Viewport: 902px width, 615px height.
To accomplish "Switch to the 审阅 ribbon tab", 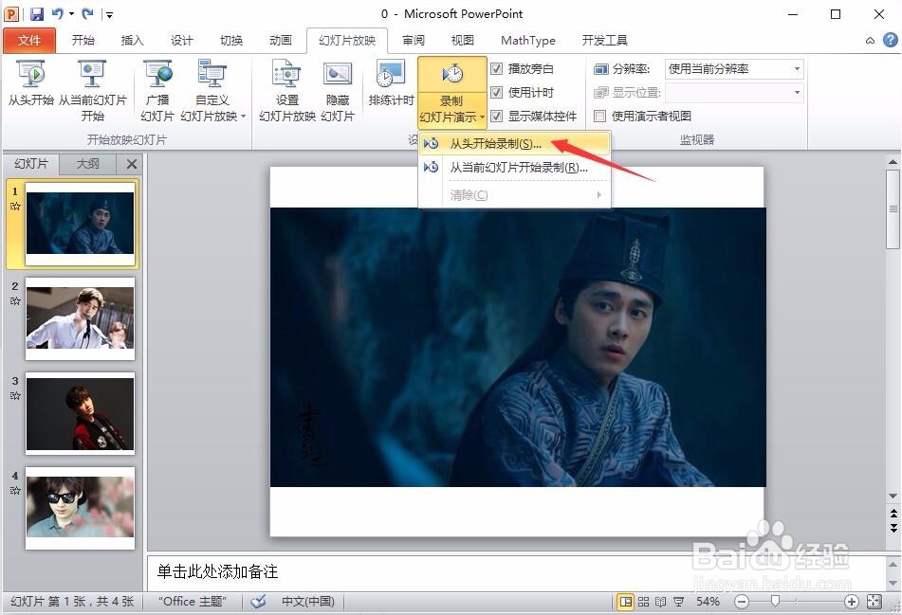I will pyautogui.click(x=413, y=40).
